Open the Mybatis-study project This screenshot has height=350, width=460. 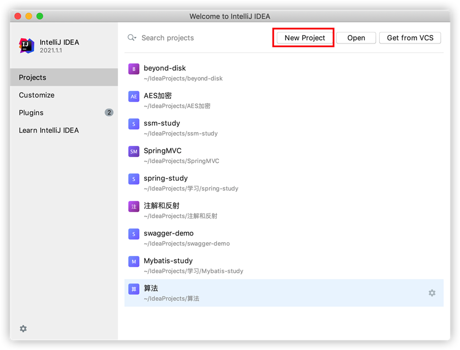tap(284, 265)
